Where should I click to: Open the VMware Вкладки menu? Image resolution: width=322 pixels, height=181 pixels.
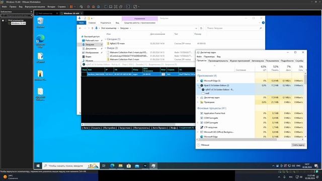[51, 7]
